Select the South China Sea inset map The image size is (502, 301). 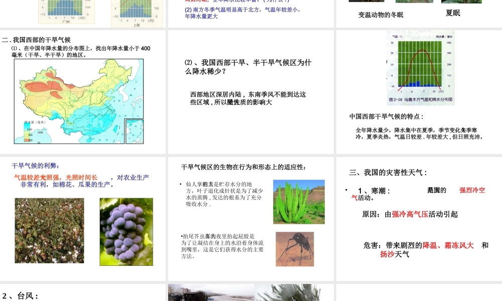(135, 131)
